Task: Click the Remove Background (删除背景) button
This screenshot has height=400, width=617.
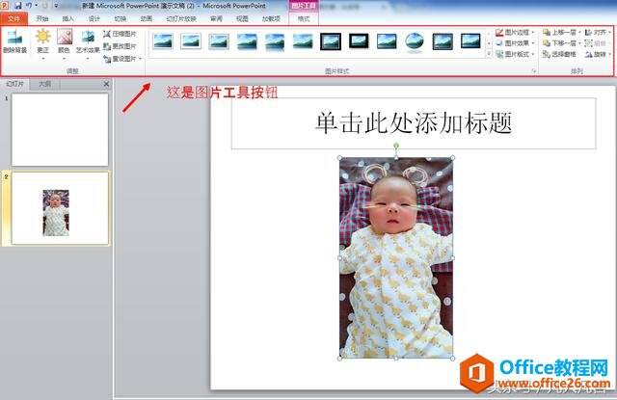Action: 14,41
